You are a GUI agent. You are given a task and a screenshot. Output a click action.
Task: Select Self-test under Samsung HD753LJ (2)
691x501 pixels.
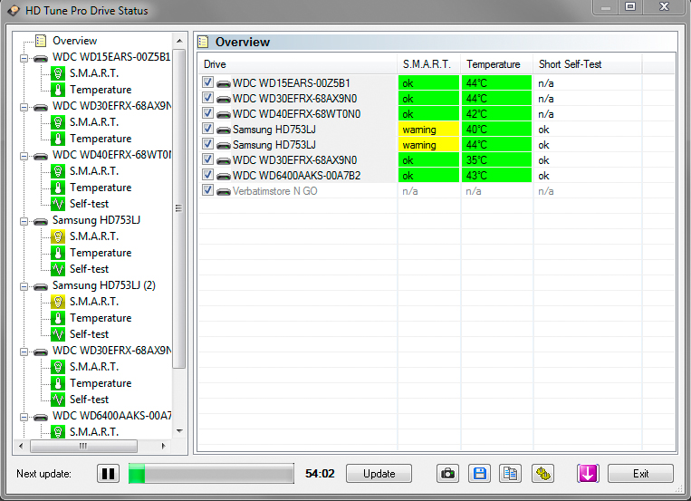[89, 334]
